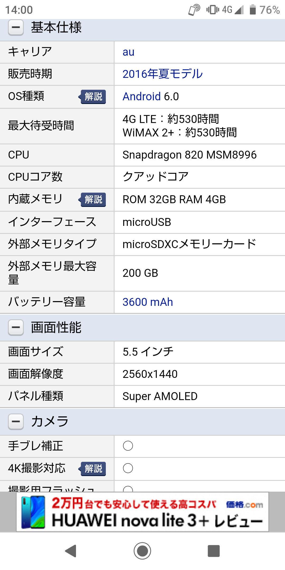Screen dimensions: 285x570
Task: Tap the 基本仕様 section header title
Action: click(x=56, y=27)
